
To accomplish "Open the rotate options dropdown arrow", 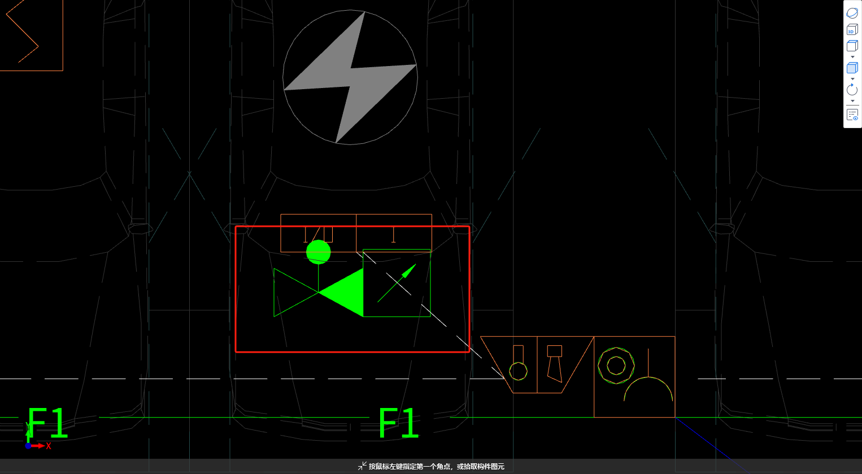I will click(852, 101).
